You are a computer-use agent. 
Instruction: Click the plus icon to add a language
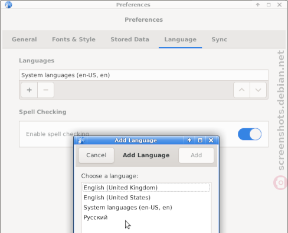[x=29, y=90]
